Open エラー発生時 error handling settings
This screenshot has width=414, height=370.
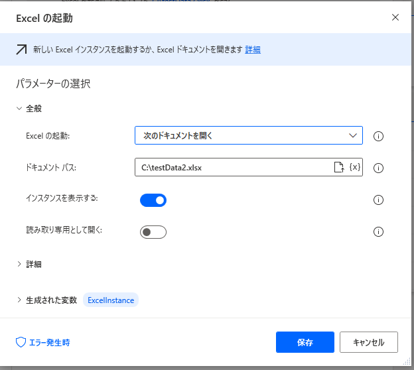point(43,342)
